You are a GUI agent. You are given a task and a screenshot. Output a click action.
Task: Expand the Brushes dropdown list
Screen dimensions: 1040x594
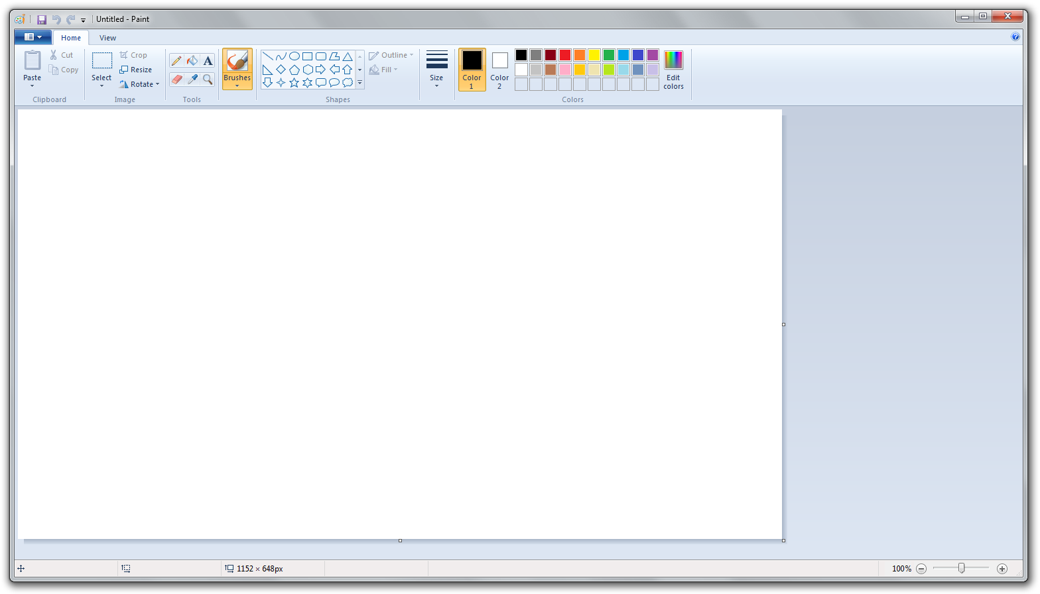click(237, 86)
